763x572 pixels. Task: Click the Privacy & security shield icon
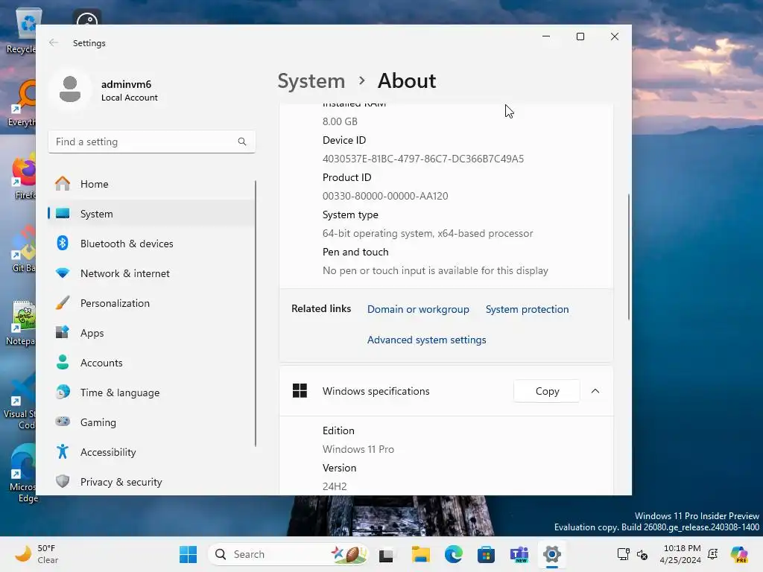coord(63,482)
